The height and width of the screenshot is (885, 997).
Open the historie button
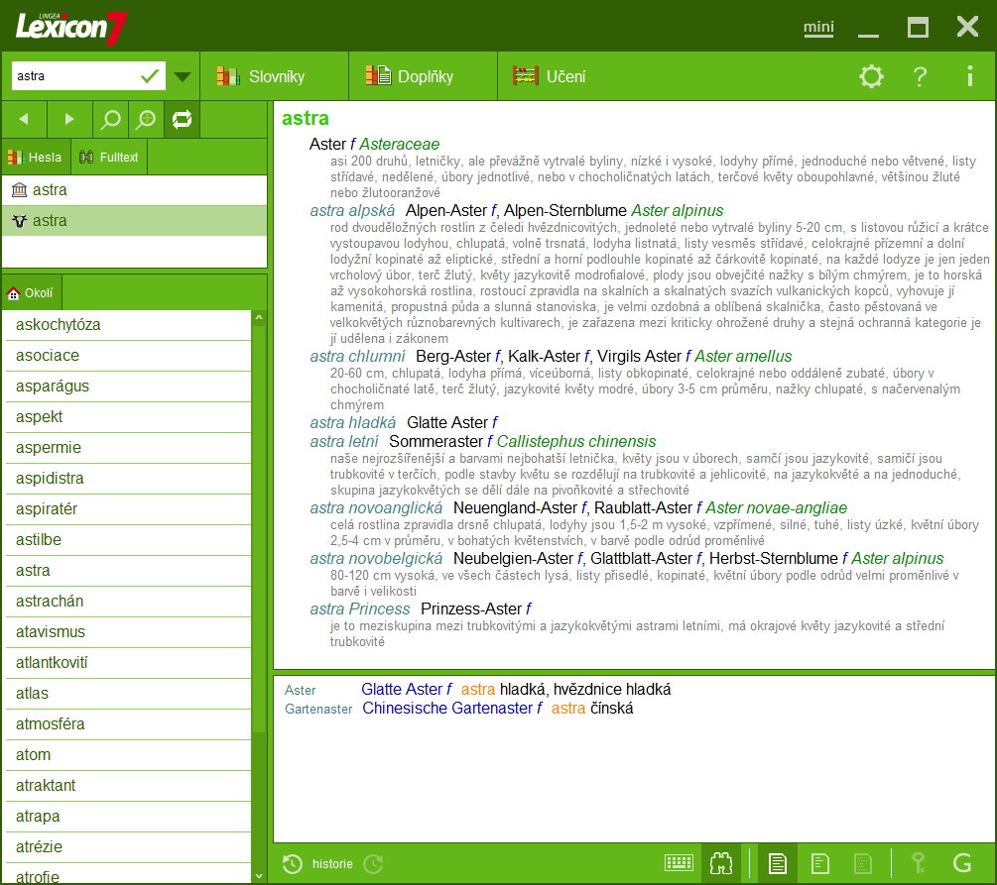point(332,864)
